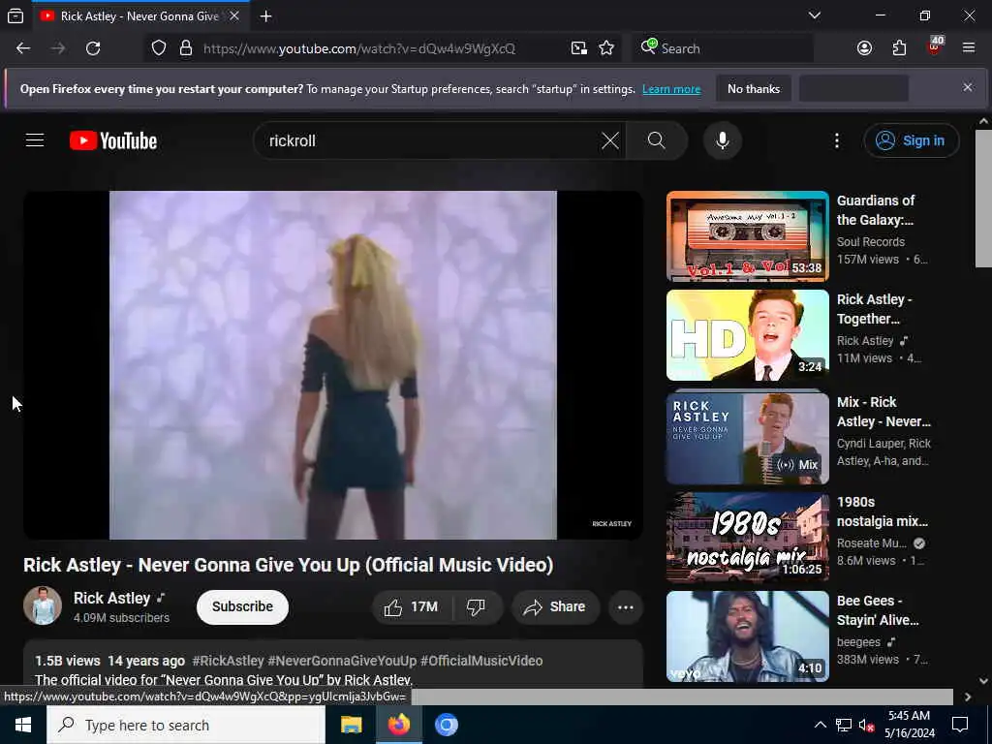Open Windows notification center icon
The width and height of the screenshot is (992, 744).
point(960,725)
